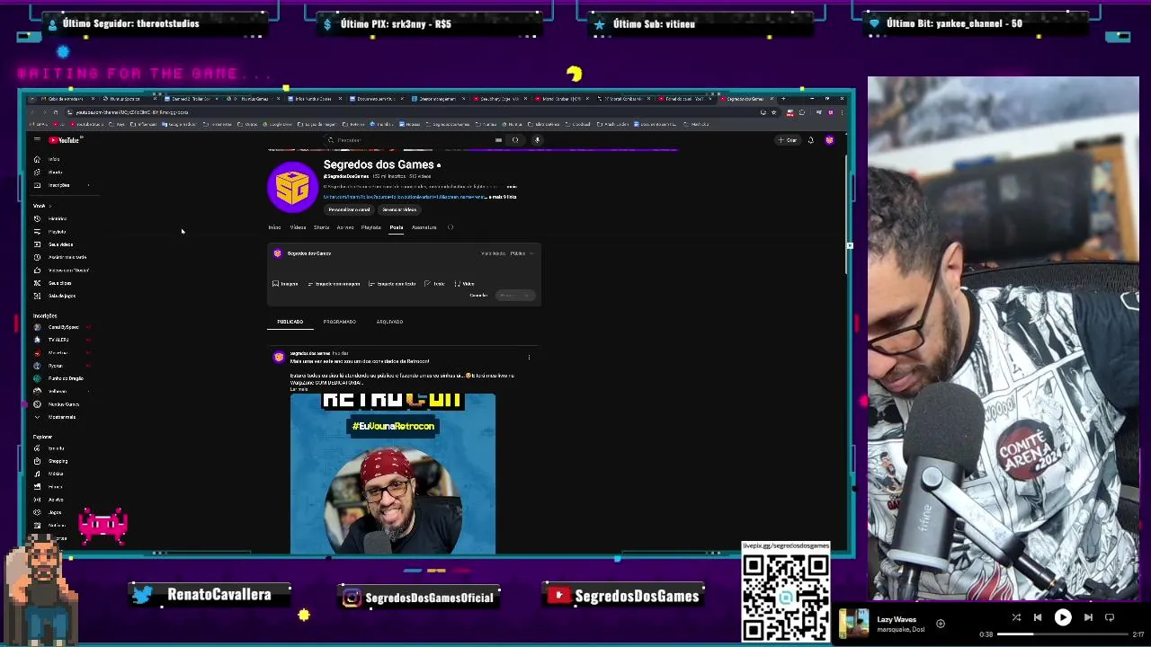The width and height of the screenshot is (1151, 647).
Task: Open the channel link in the header
Action: click(x=405, y=197)
